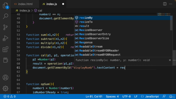Click the number2 += n; line
Screen dimensions: 176x99
click(x=50, y=14)
